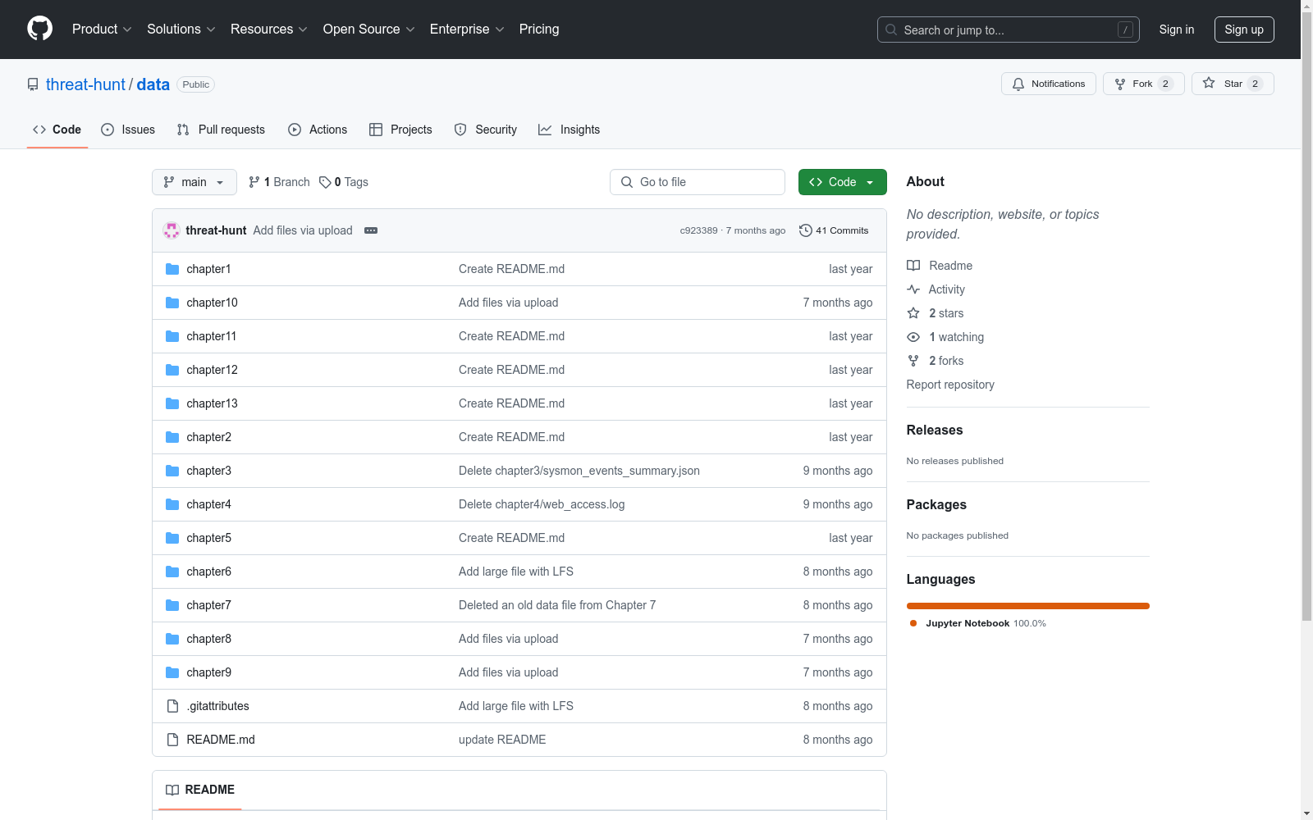Click the forks icon in About

pyautogui.click(x=913, y=361)
